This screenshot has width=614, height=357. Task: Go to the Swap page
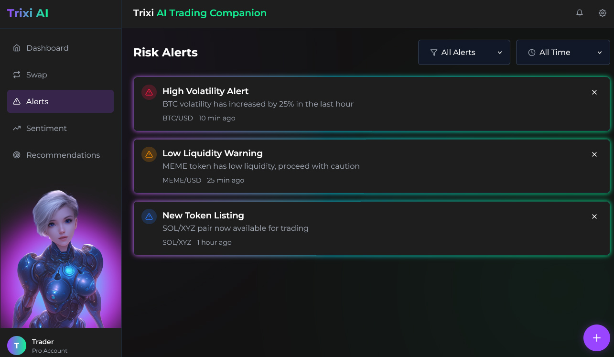coord(36,75)
